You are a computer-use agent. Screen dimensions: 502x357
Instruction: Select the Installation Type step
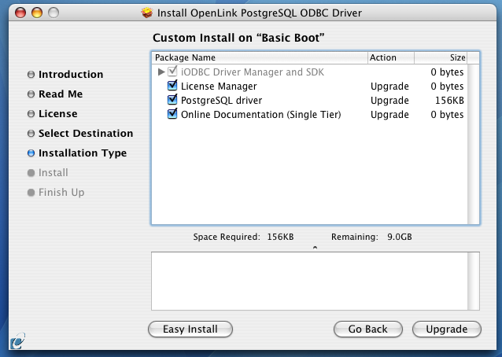click(83, 153)
